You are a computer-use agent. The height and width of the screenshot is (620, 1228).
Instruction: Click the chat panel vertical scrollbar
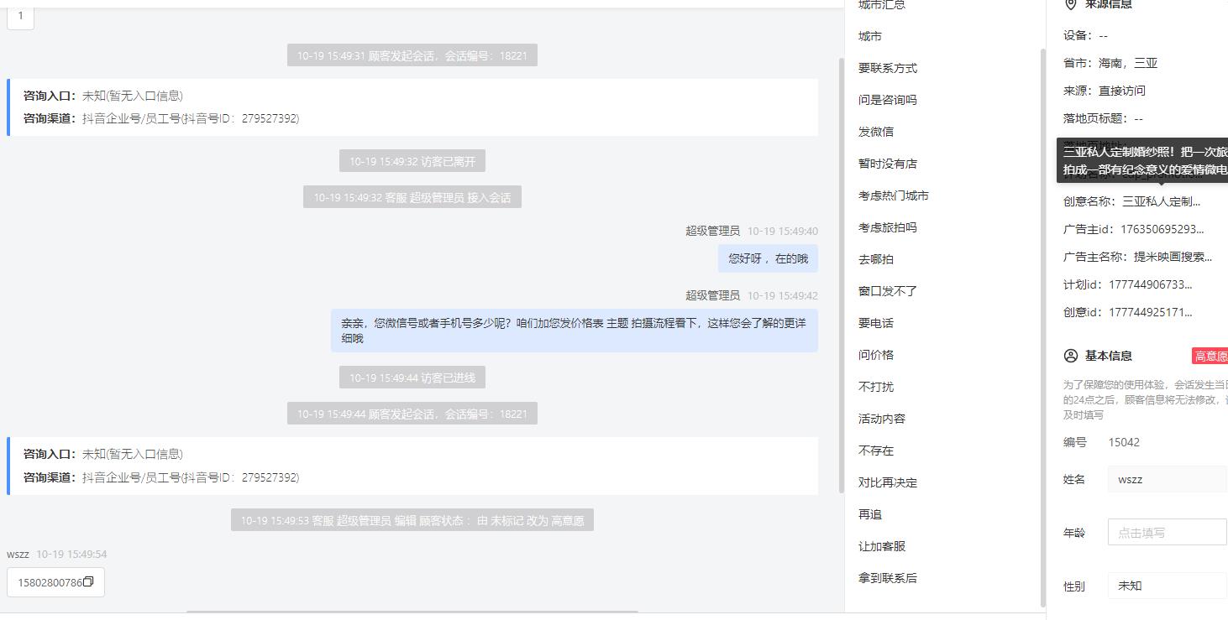click(x=841, y=275)
